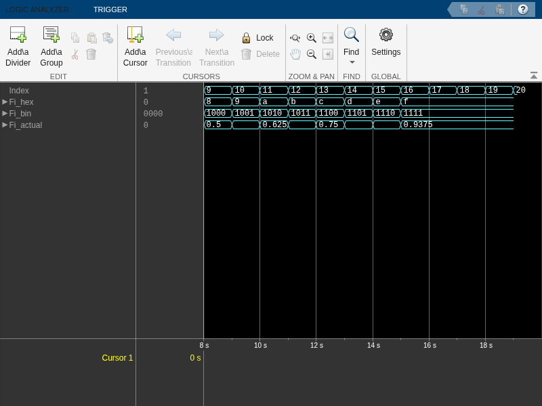Switch to the TRIGGER tab
The height and width of the screenshot is (406, 542).
click(x=110, y=9)
